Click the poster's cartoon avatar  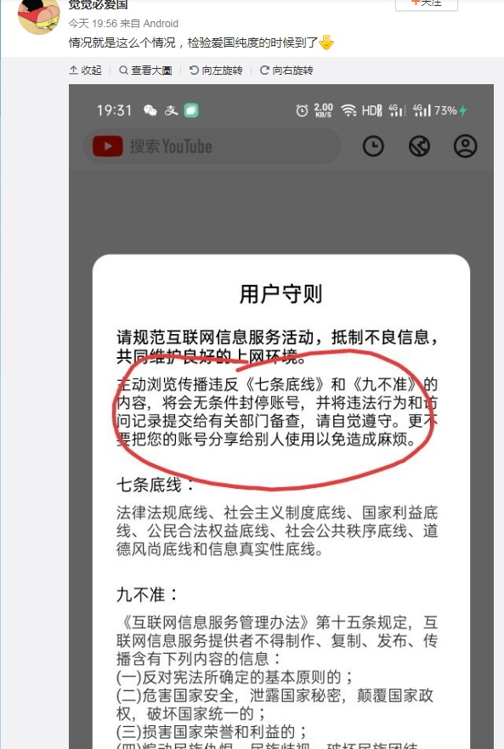pyautogui.click(x=39, y=15)
